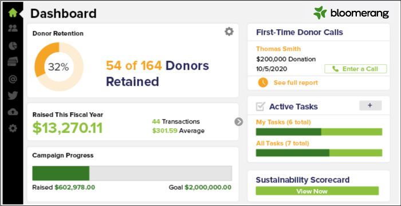Click the Active Tasks checkbox icon
The width and height of the screenshot is (401, 206).
click(261, 106)
